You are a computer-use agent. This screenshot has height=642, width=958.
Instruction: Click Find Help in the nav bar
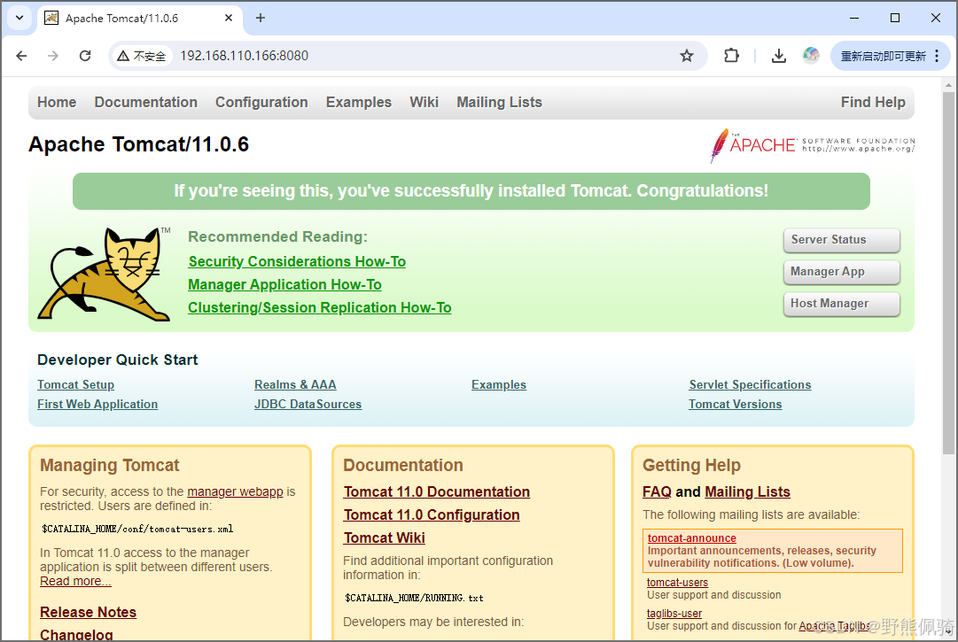tap(873, 103)
